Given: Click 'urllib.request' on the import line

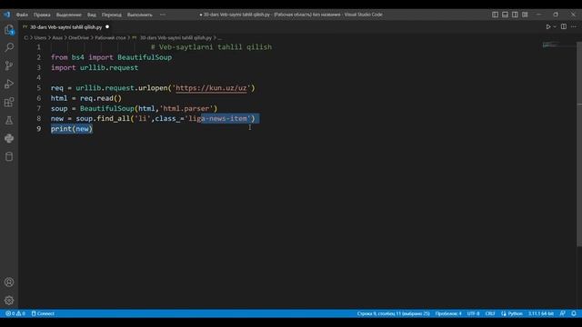Looking at the screenshot, I should tap(109, 67).
